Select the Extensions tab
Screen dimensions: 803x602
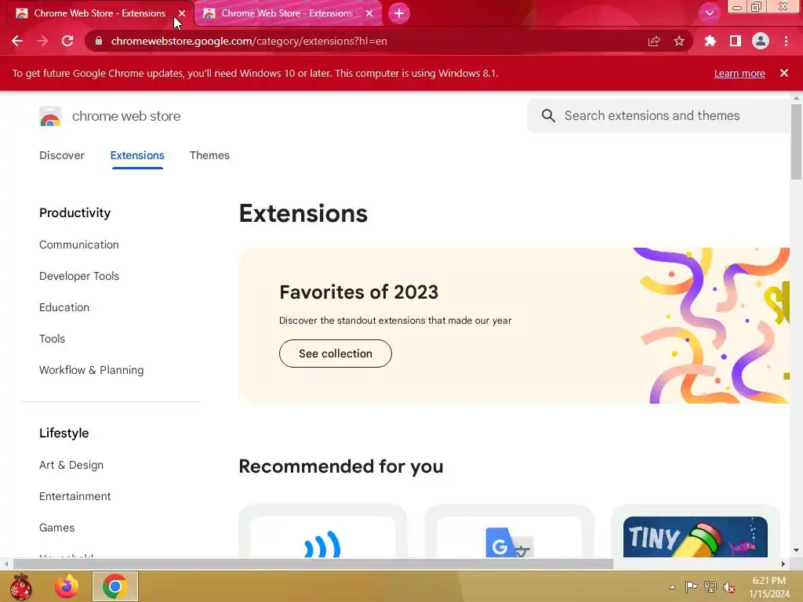137,155
